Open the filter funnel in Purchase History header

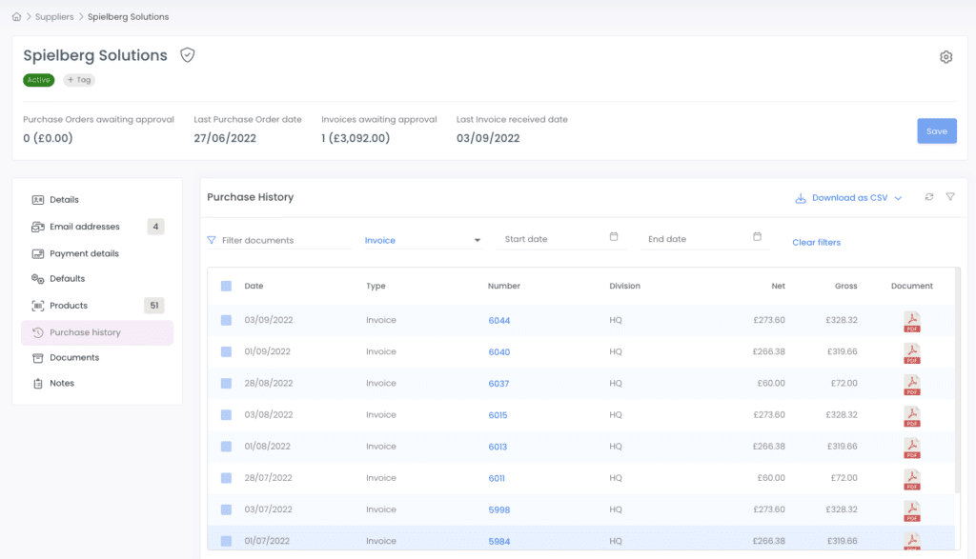[950, 197]
